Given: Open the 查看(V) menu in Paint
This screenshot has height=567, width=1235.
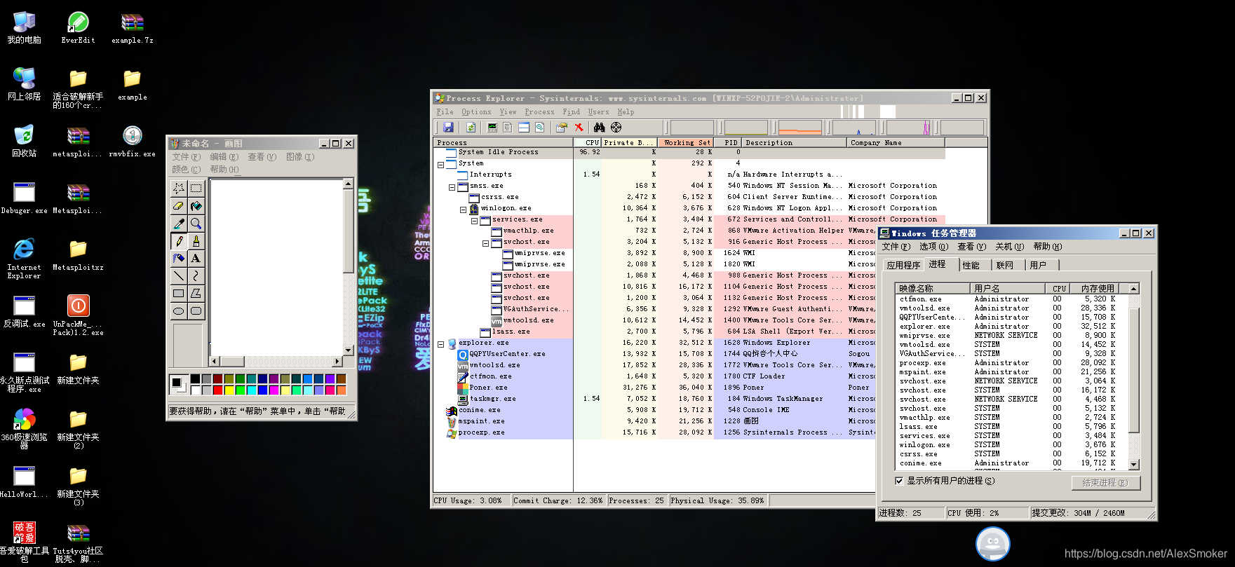Looking at the screenshot, I should point(262,157).
